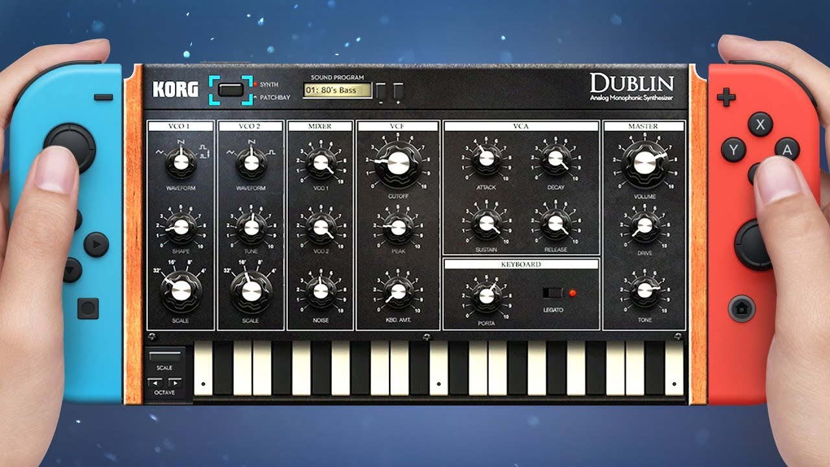
Task: Click the X button on the red Joy-Con
Action: 761,123
